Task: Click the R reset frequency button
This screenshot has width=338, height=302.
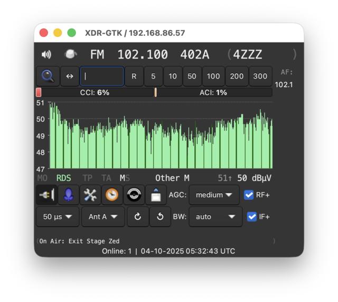Action: coord(134,76)
